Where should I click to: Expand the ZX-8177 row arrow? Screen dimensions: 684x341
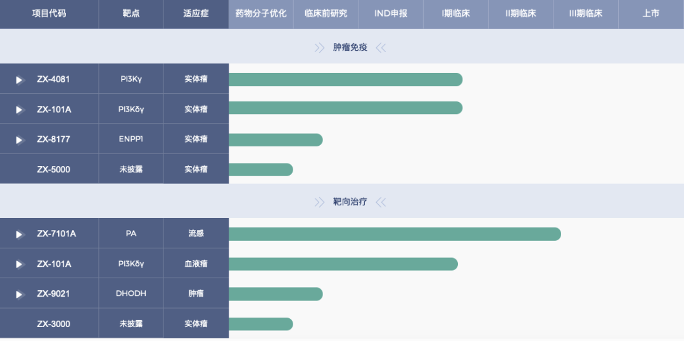pyautogui.click(x=19, y=139)
